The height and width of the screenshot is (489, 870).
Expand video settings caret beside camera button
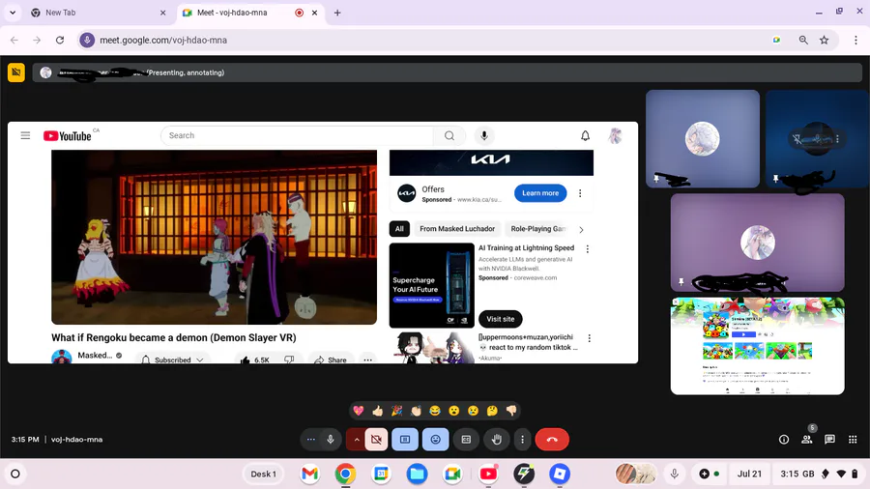pos(356,440)
